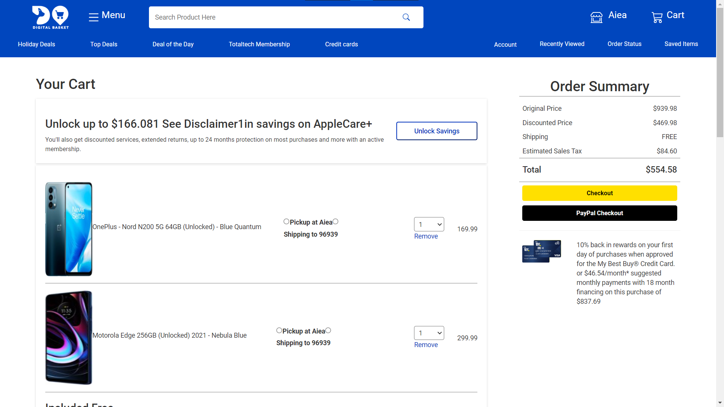Click Motorola Edge 256GB product name
This screenshot has width=724, height=407.
(169, 335)
